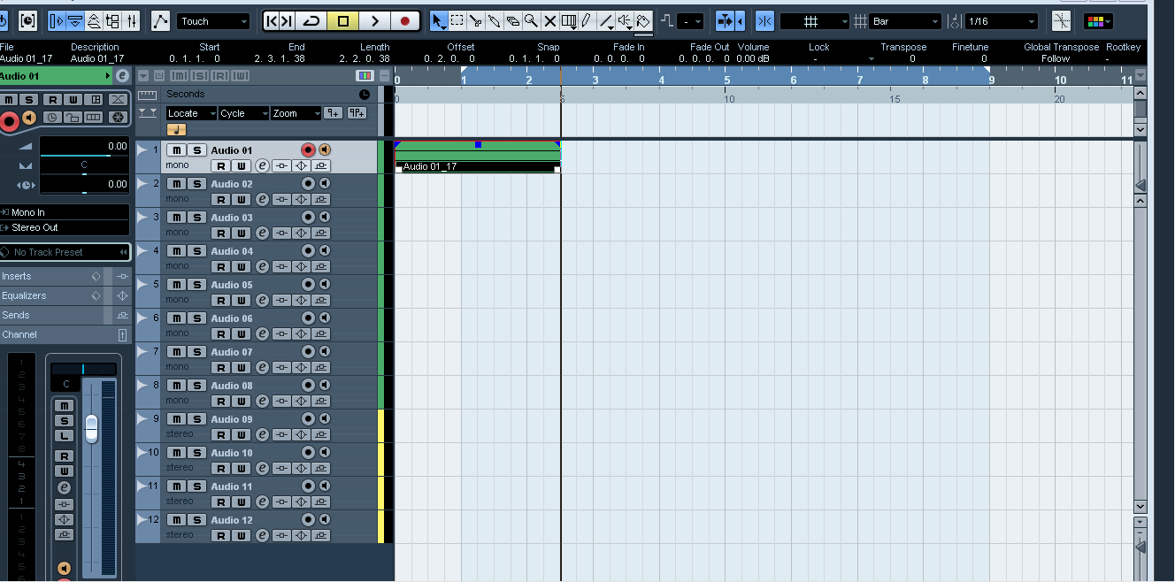Enable monitoring on Audio 04 track

point(324,251)
